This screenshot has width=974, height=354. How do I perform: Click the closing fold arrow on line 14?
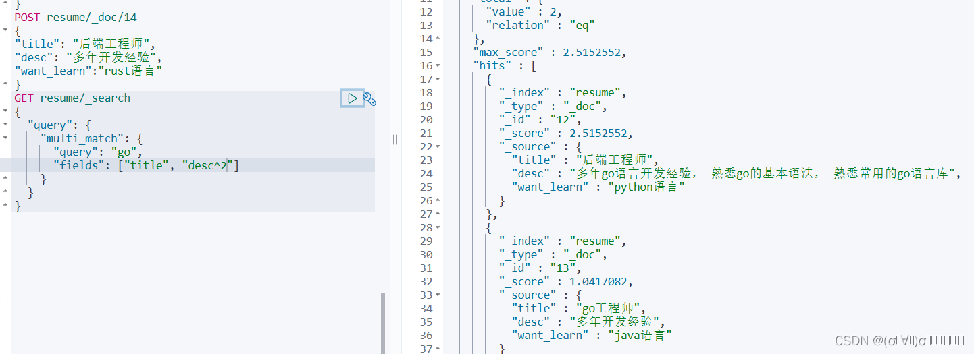pyautogui.click(x=438, y=38)
